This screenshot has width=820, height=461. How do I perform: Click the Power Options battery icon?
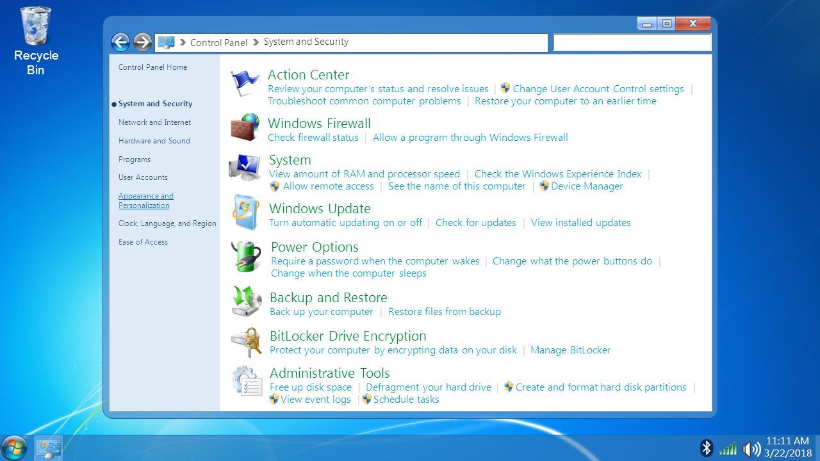[246, 256]
